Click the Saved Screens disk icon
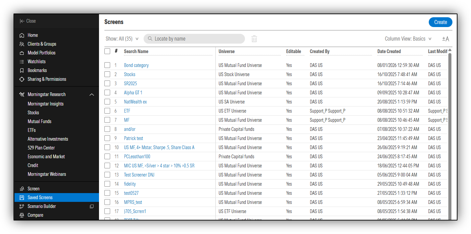This screenshot has height=234, width=471. 22,197
